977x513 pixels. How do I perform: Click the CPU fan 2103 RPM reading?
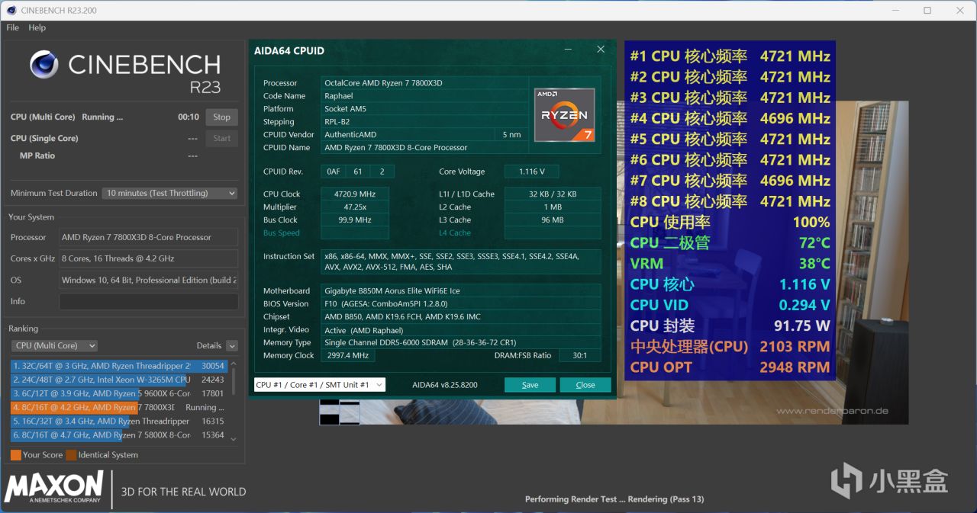[x=730, y=346]
